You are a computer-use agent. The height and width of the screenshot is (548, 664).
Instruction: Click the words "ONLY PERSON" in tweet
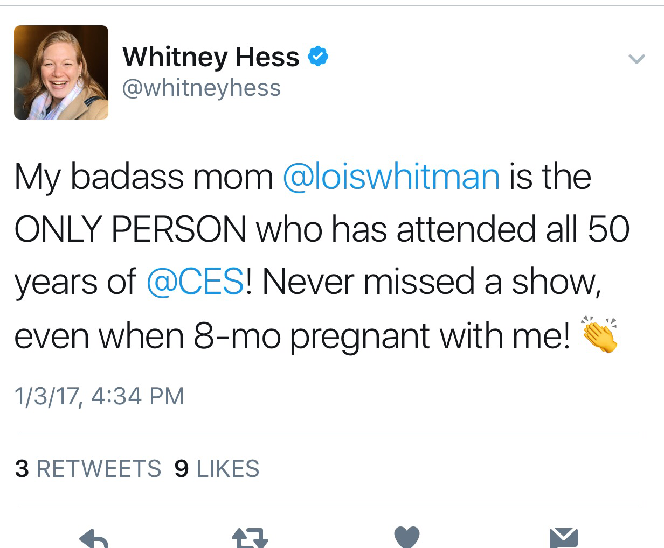tap(130, 229)
